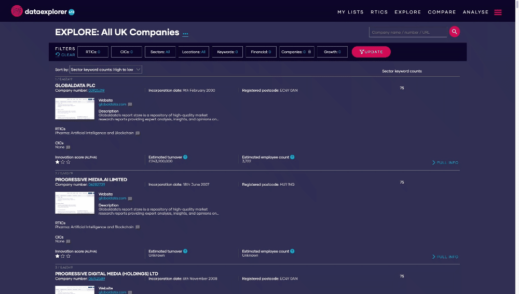
Task: Click PROGRESSIVE DIGITAL MEDIA (HOLDINGS) LTD title
Action: pyautogui.click(x=106, y=274)
